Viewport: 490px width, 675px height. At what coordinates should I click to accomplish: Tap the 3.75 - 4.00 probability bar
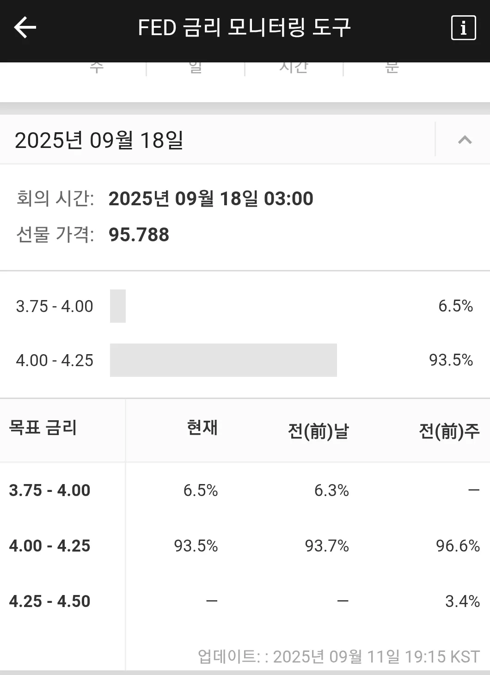point(118,306)
